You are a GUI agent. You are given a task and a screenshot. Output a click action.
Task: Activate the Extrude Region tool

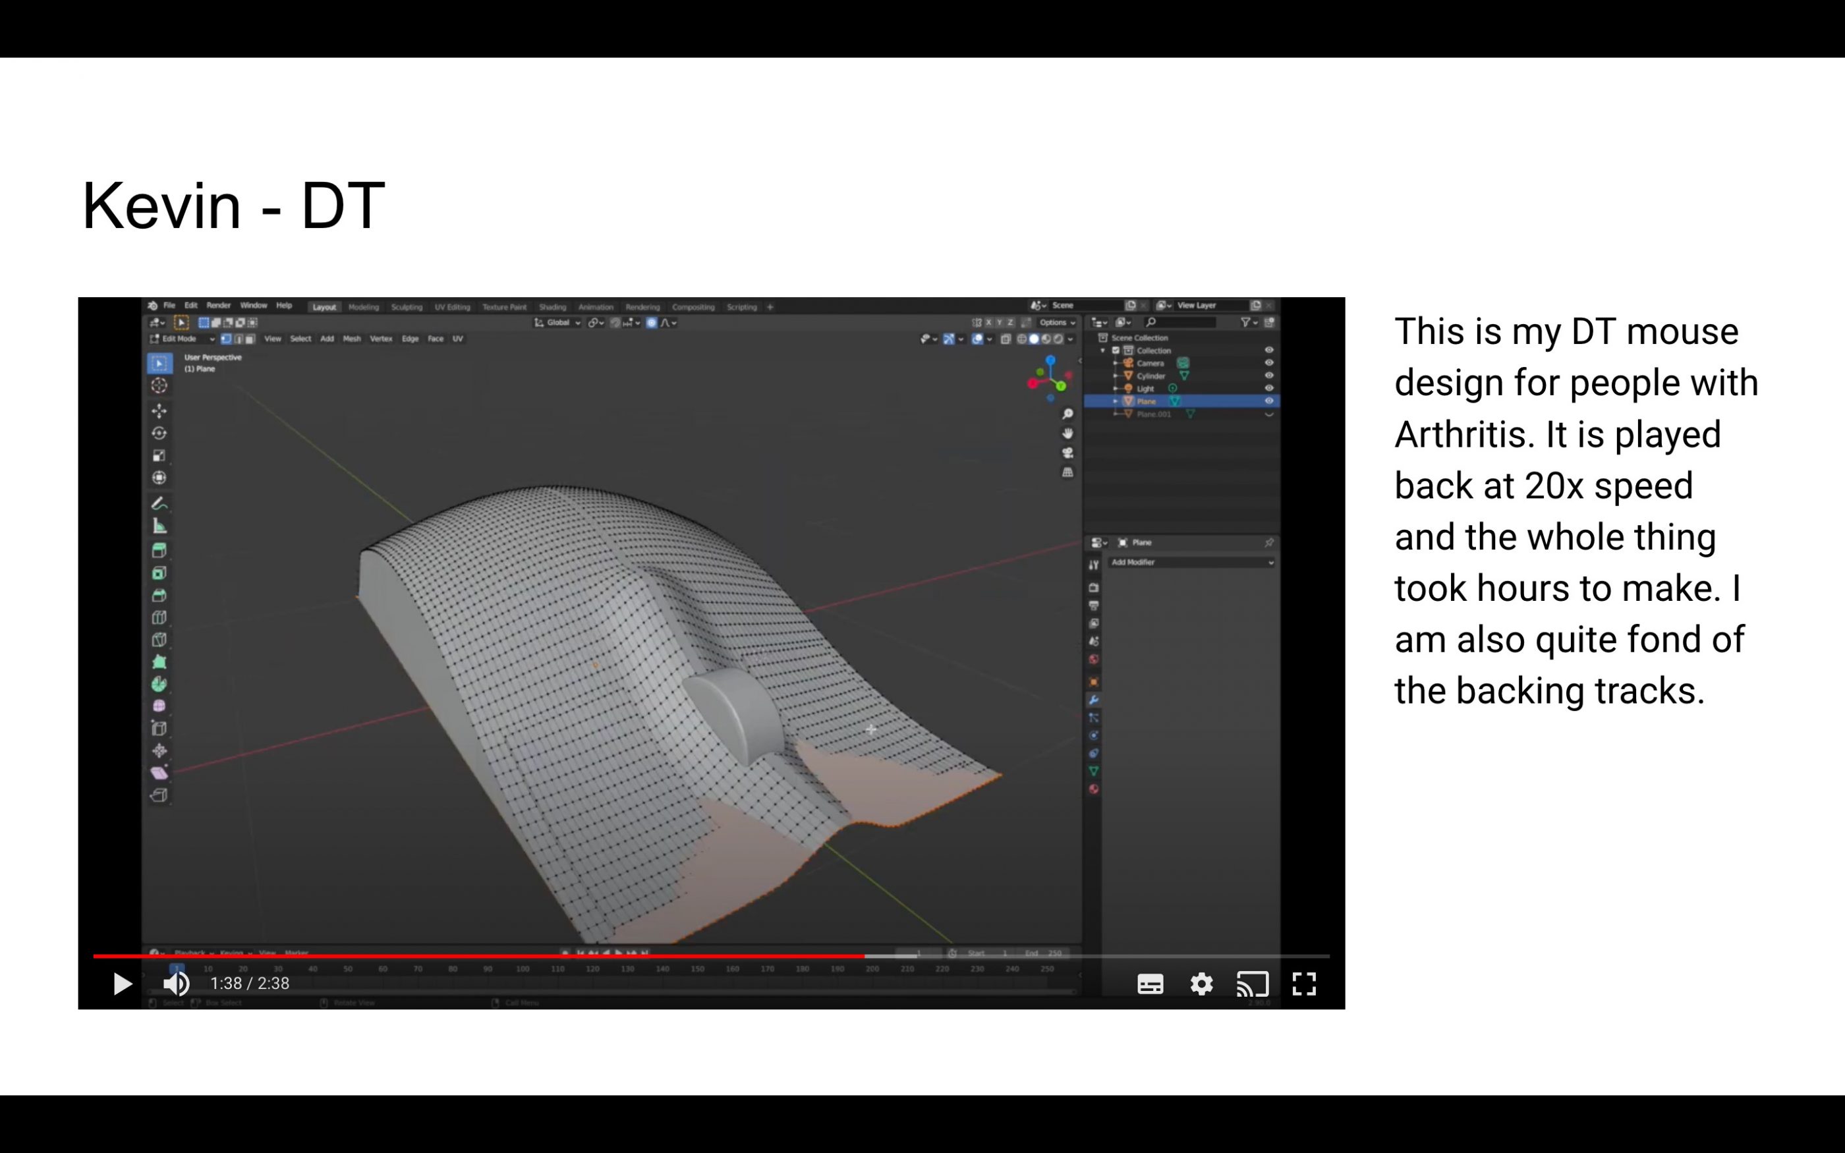coord(159,551)
